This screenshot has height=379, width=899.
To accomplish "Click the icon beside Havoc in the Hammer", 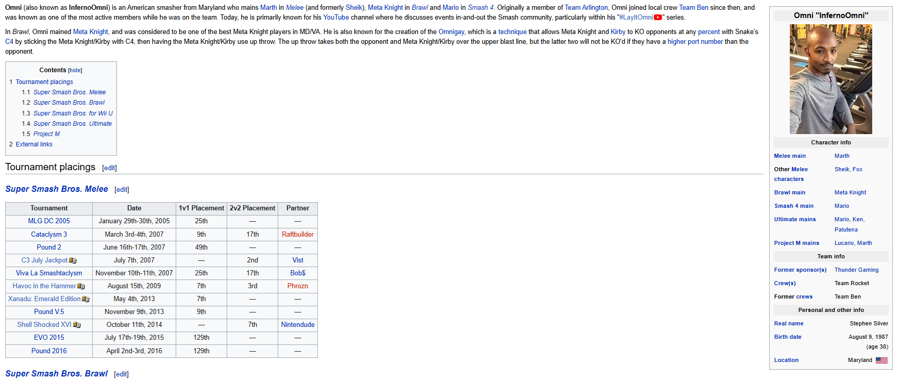I will pos(81,286).
